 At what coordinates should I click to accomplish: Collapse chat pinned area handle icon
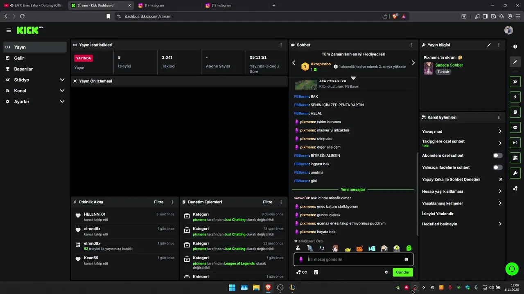[x=353, y=78]
